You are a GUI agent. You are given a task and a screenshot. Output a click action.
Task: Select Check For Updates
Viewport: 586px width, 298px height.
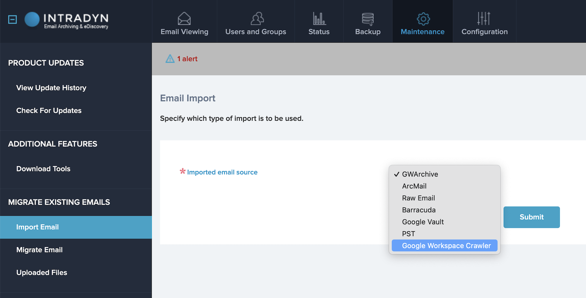tap(49, 111)
